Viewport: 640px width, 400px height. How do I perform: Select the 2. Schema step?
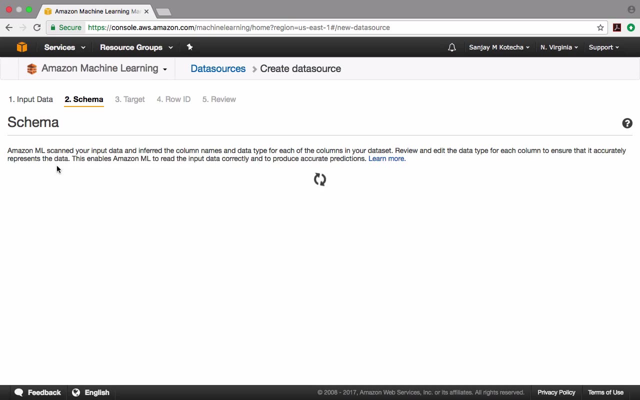84,99
